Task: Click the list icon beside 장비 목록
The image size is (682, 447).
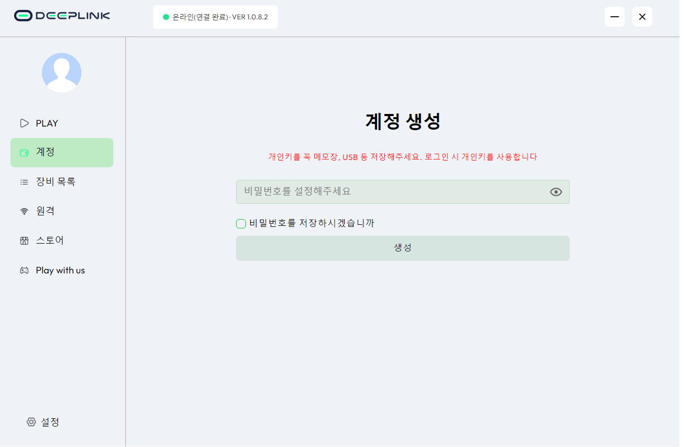Action: (x=24, y=182)
